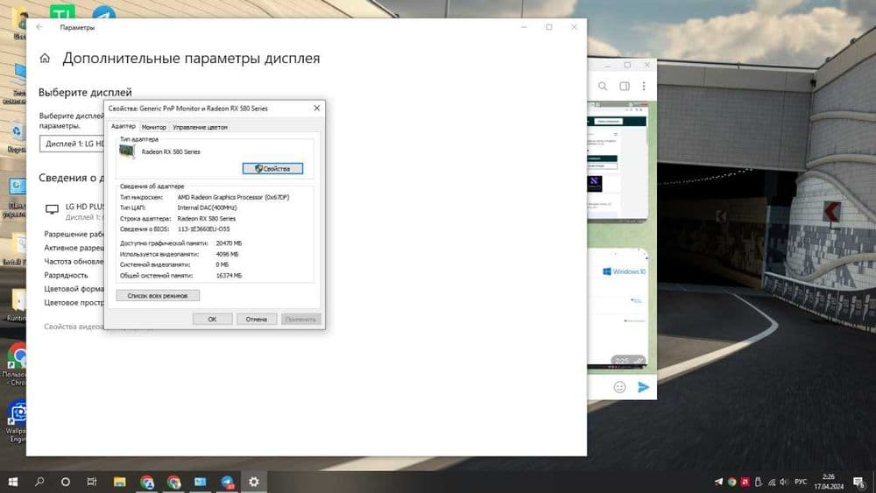Click the Telegram search icon
This screenshot has height=493, width=876.
(603, 86)
